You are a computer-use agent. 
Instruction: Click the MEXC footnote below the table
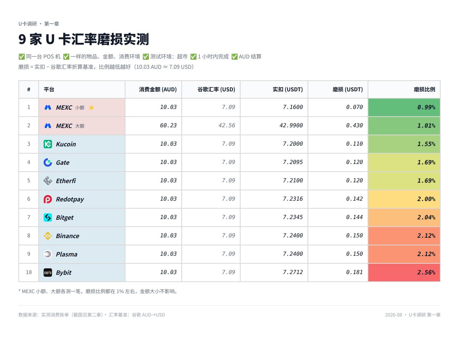click(x=98, y=291)
